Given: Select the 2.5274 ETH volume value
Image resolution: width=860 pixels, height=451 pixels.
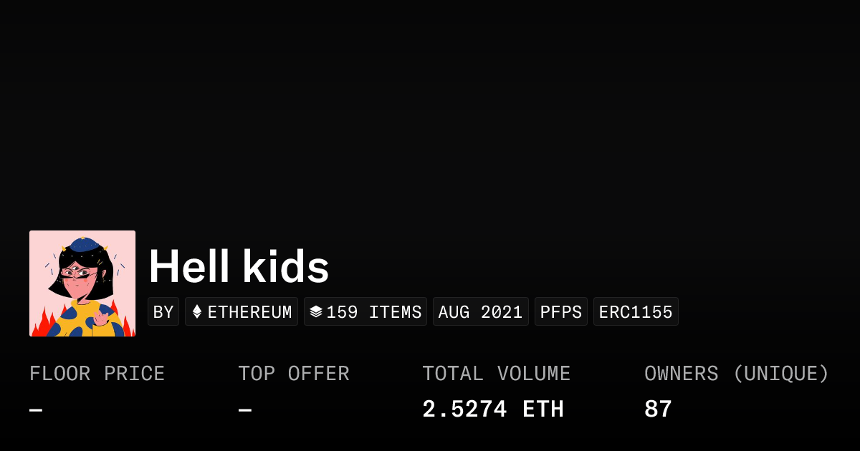Looking at the screenshot, I should coord(493,409).
